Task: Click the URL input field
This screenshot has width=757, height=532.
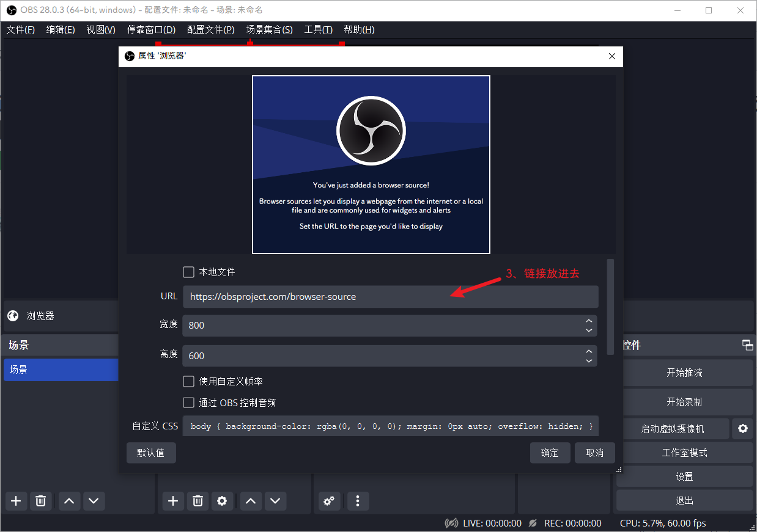Action: pyautogui.click(x=390, y=296)
